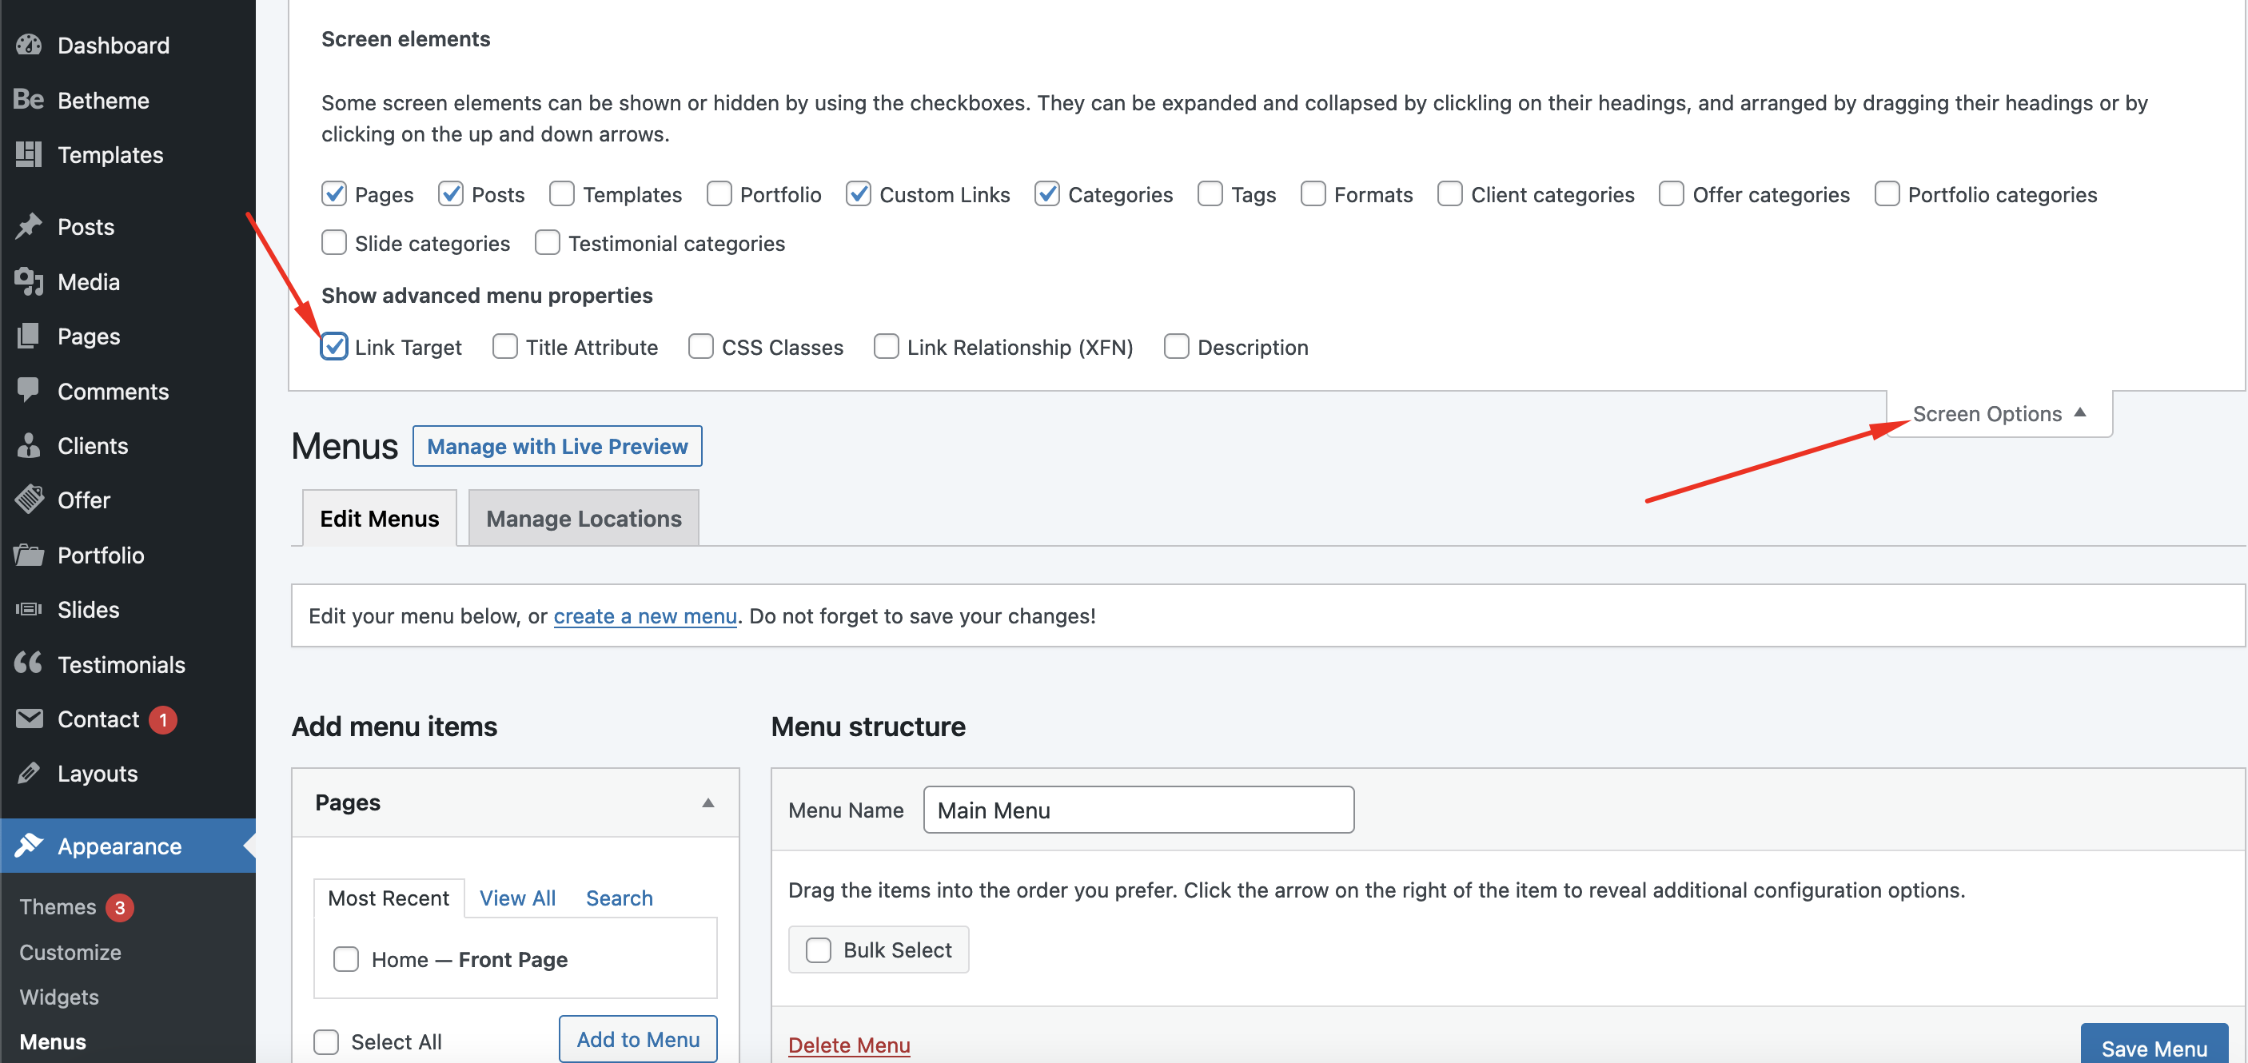Check the Select All checkbox
2248x1063 pixels.
[326, 1041]
